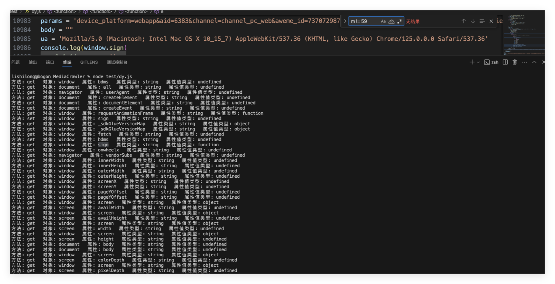
Task: Maximize the panel with up chevron
Action: pyautogui.click(x=534, y=62)
